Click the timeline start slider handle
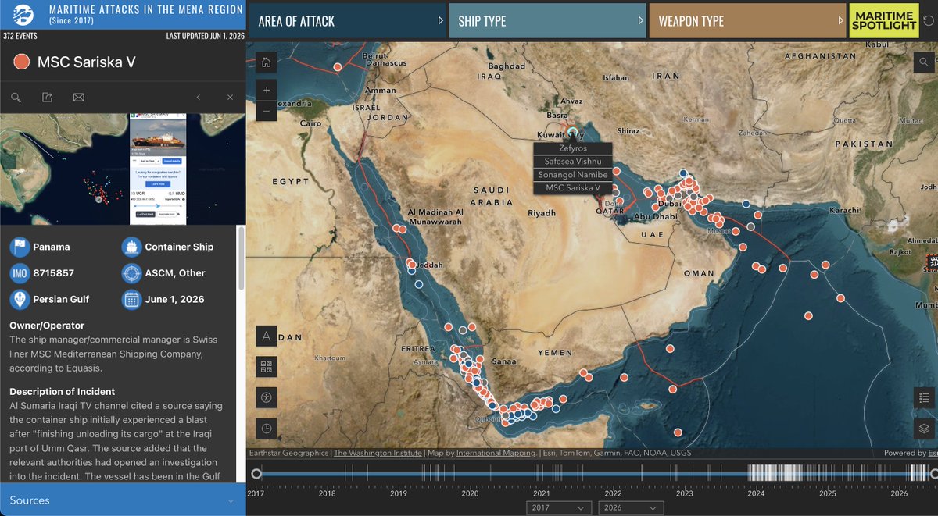938x516 pixels. pos(256,473)
